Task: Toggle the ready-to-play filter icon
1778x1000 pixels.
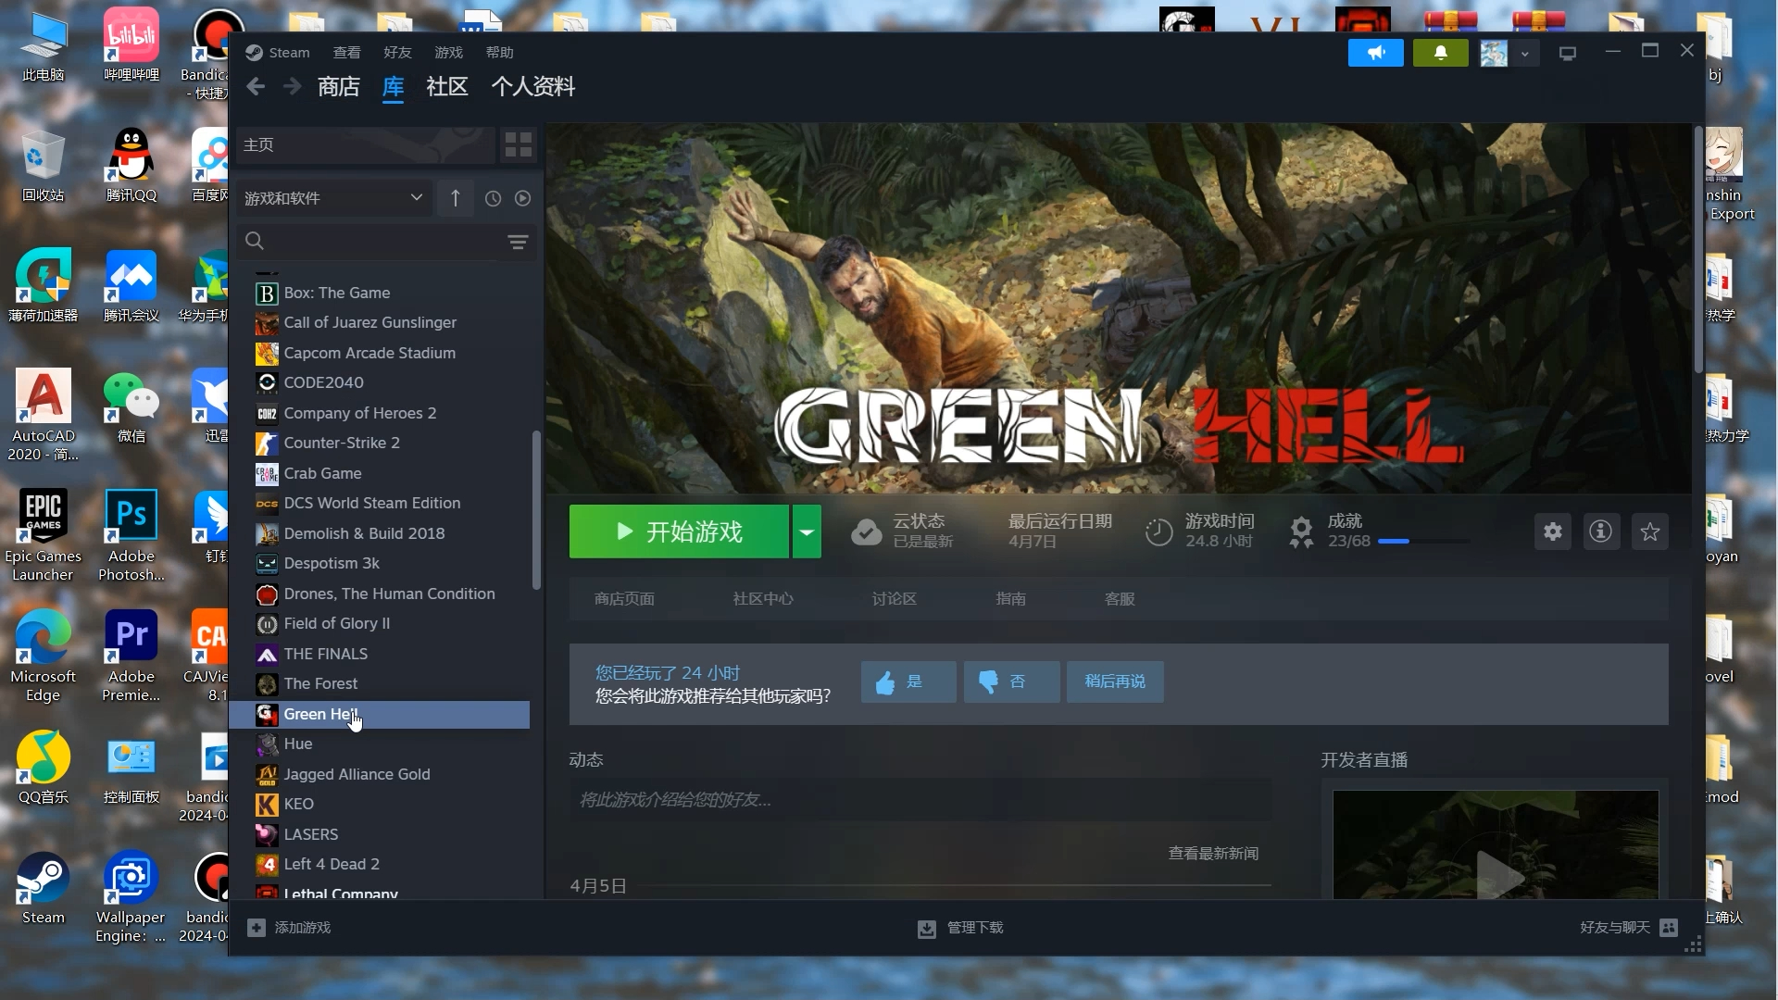Action: coord(522,198)
